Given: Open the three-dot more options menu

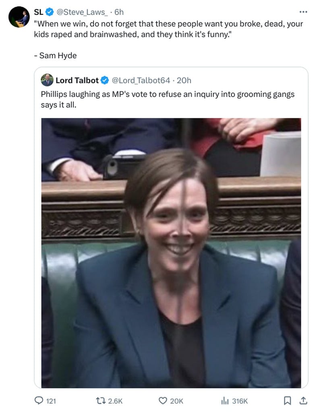Looking at the screenshot, I should [303, 12].
